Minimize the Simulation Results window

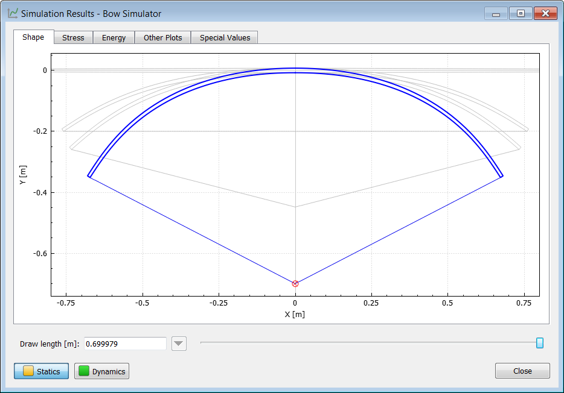[496, 14]
